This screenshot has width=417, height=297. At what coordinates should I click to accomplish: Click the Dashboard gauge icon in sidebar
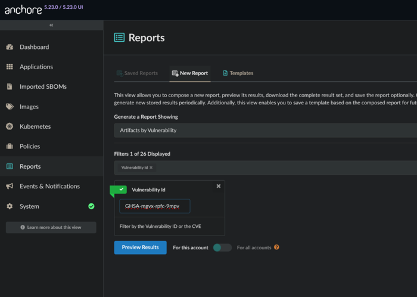pyautogui.click(x=10, y=47)
